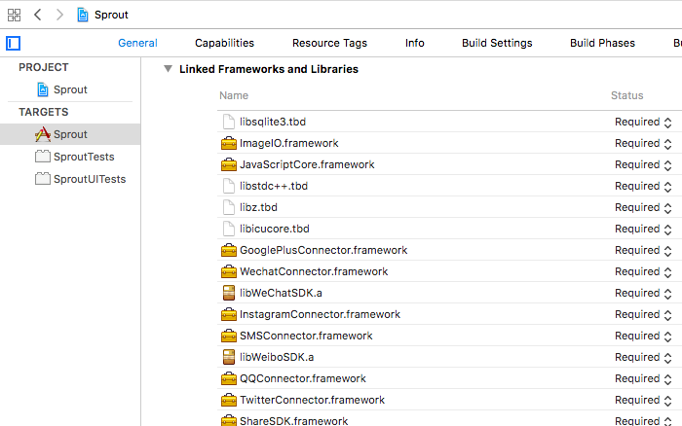The width and height of the screenshot is (682, 426).
Task: Switch to the Build Phases tab
Action: [x=602, y=43]
